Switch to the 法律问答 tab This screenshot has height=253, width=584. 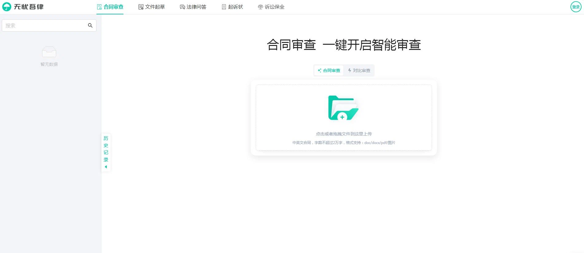pos(193,7)
